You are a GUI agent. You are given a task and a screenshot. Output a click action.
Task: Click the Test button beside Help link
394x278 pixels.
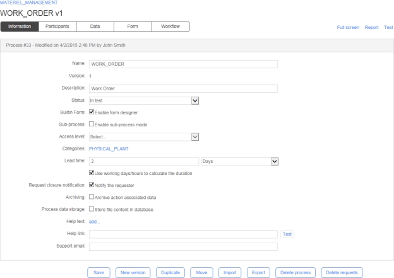pyautogui.click(x=288, y=234)
